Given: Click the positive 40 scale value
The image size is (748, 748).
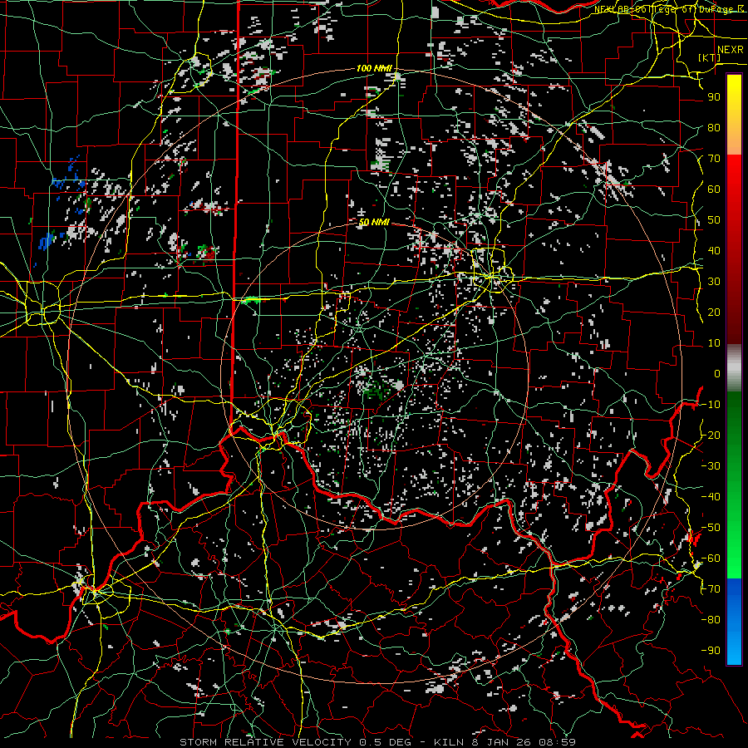Looking at the screenshot, I should tap(714, 250).
